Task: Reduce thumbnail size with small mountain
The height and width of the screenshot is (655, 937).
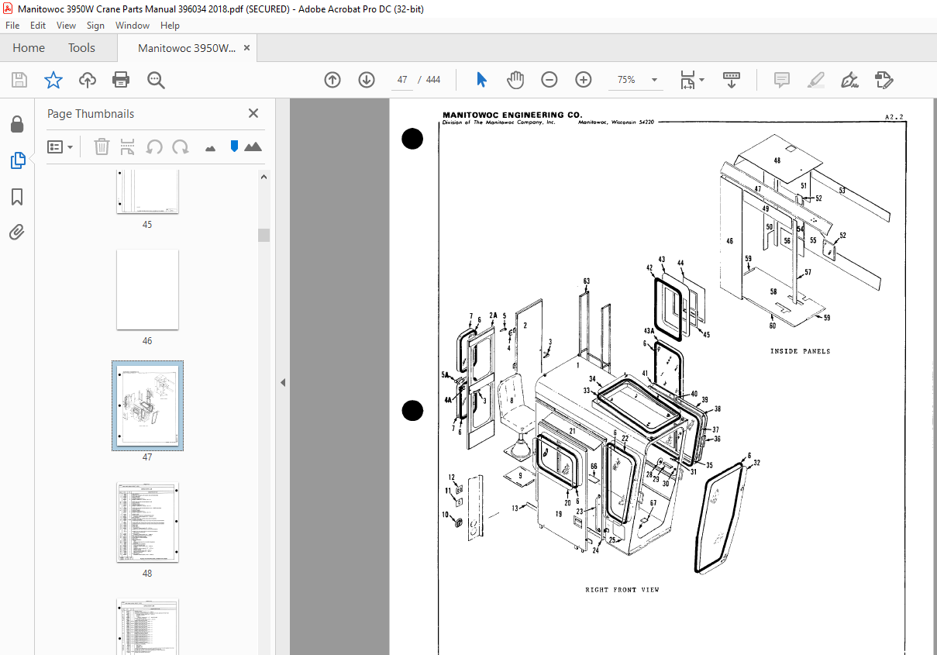Action: (x=210, y=148)
